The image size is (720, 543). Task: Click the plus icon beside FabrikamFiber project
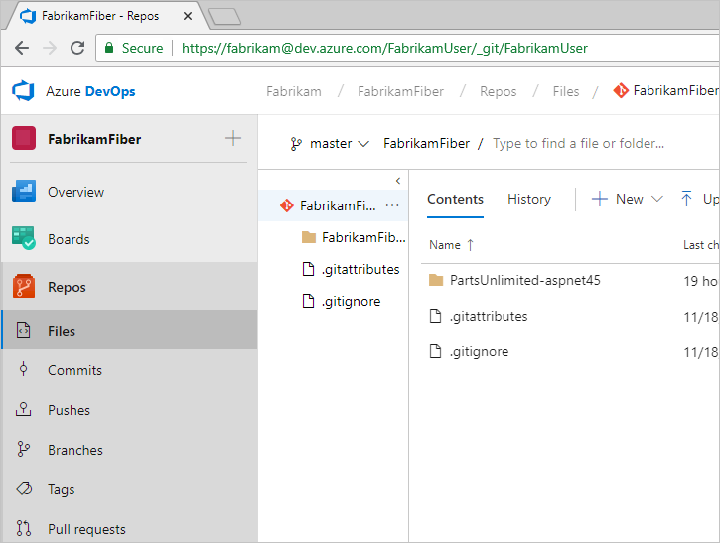click(x=233, y=139)
